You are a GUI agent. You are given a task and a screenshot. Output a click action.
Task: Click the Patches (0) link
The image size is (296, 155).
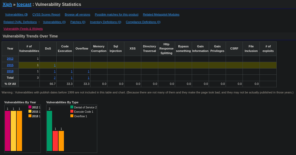tap(78, 22)
